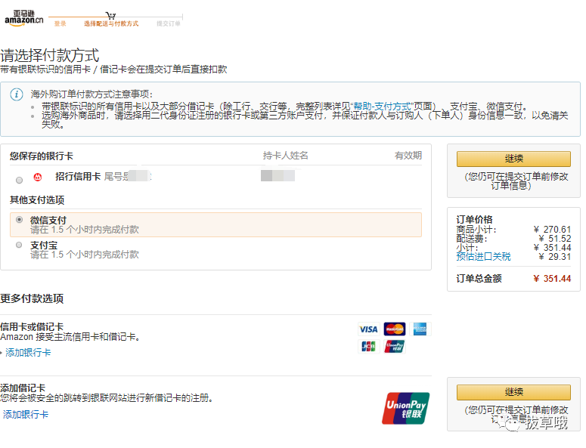
Task: Click the 持卡人姓名 column header
Action: tap(286, 156)
